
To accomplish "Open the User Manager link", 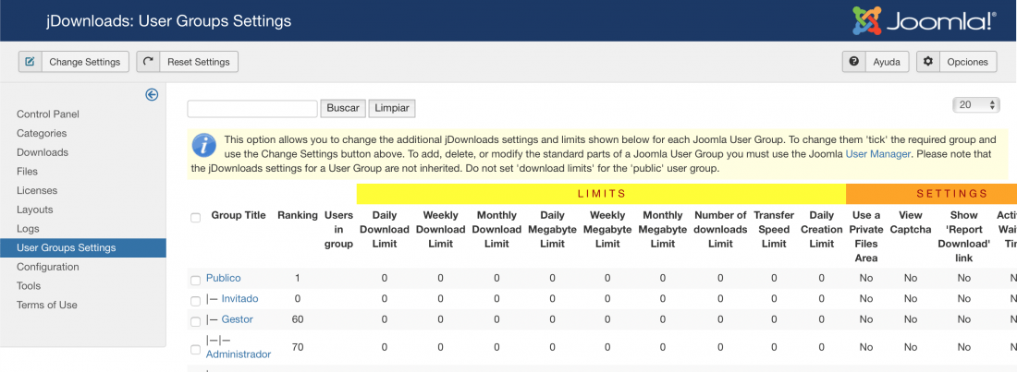I will click(x=879, y=153).
